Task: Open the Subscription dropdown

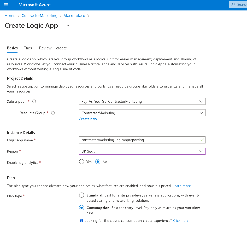Action: tap(142, 101)
